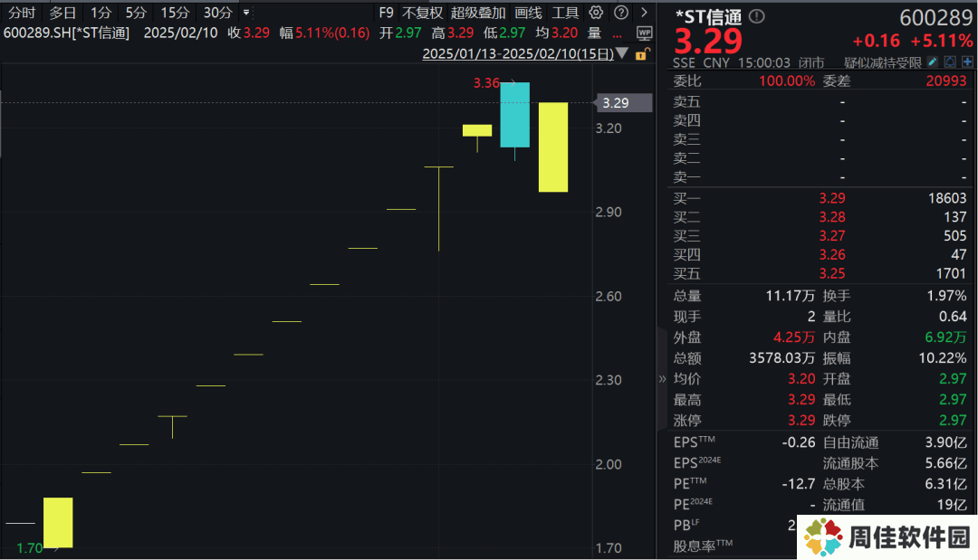Click 总量 value 11.17万
The height and width of the screenshot is (560, 978).
(791, 296)
